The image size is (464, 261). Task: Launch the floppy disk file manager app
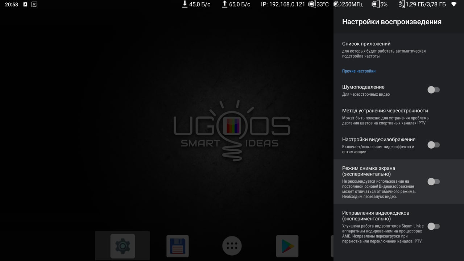coord(178,246)
